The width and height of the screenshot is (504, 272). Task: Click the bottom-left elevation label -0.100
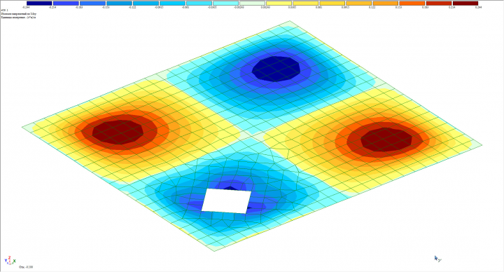click(26, 267)
